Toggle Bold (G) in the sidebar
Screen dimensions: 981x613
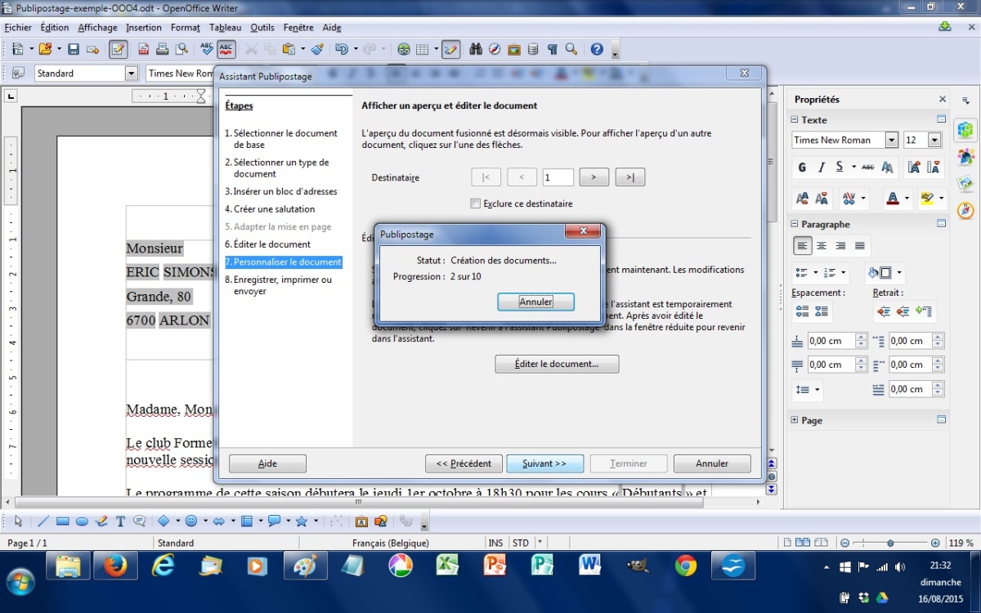(802, 168)
